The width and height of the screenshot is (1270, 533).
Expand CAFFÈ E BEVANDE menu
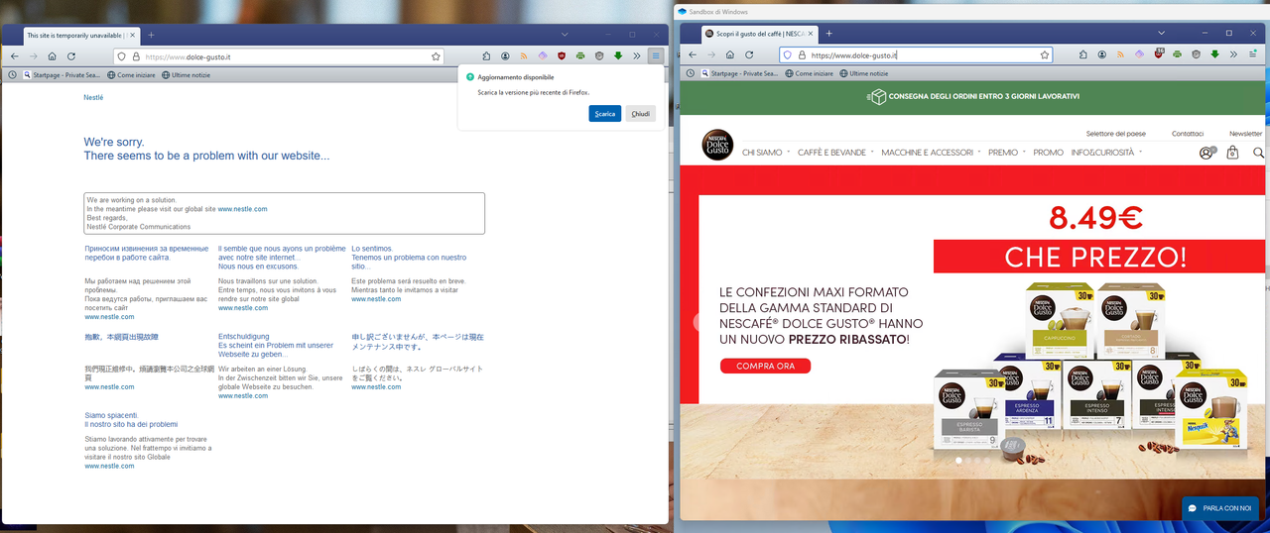point(834,153)
